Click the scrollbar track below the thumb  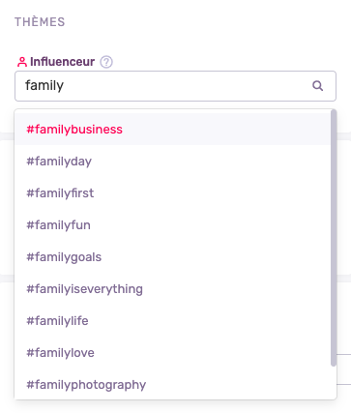[334, 383]
